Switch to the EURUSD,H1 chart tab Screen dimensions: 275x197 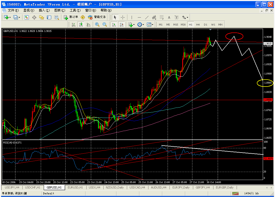(75, 187)
